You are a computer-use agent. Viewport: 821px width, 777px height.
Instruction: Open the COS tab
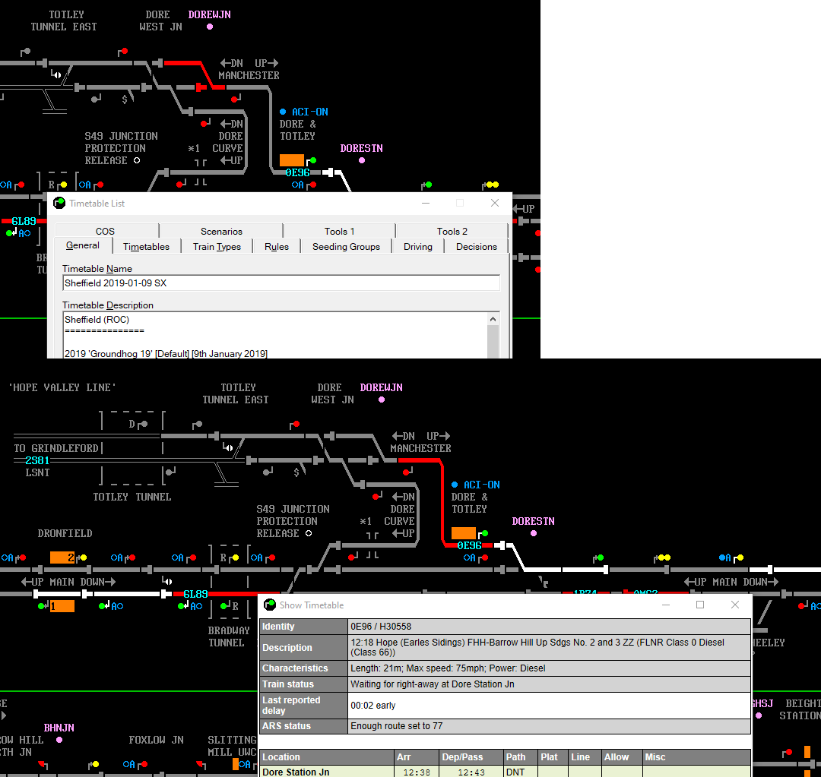coord(105,231)
